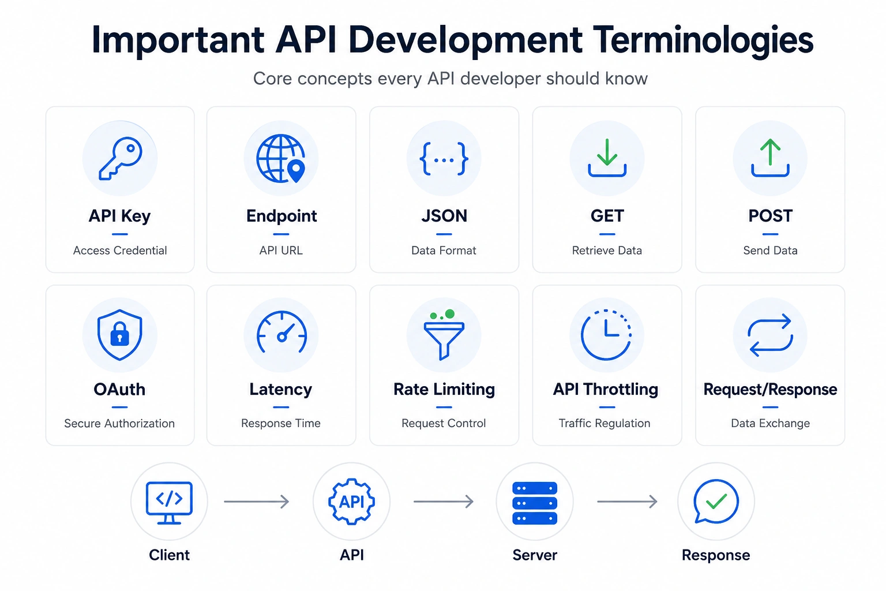Select the 'Latency' heading
This screenshot has height=591, width=886.
281,390
